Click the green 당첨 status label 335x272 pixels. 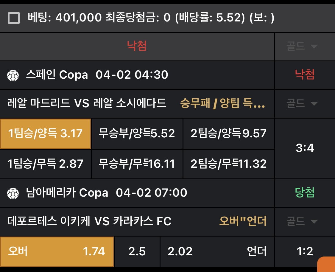click(x=305, y=193)
